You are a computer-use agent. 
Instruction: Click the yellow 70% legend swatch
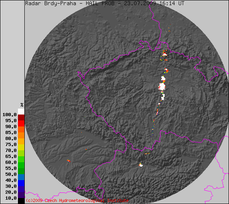[x=21, y=148]
